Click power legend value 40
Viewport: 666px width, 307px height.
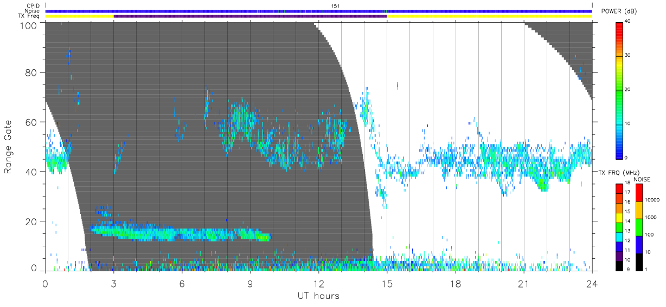(x=628, y=22)
